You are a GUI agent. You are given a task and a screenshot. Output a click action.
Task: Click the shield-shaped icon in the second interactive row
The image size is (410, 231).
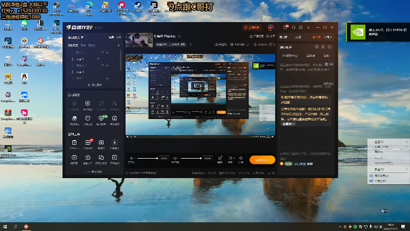[x=88, y=119]
